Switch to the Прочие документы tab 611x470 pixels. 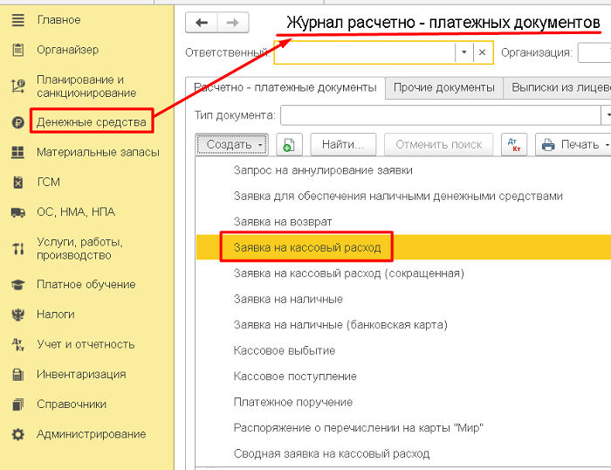click(x=444, y=87)
